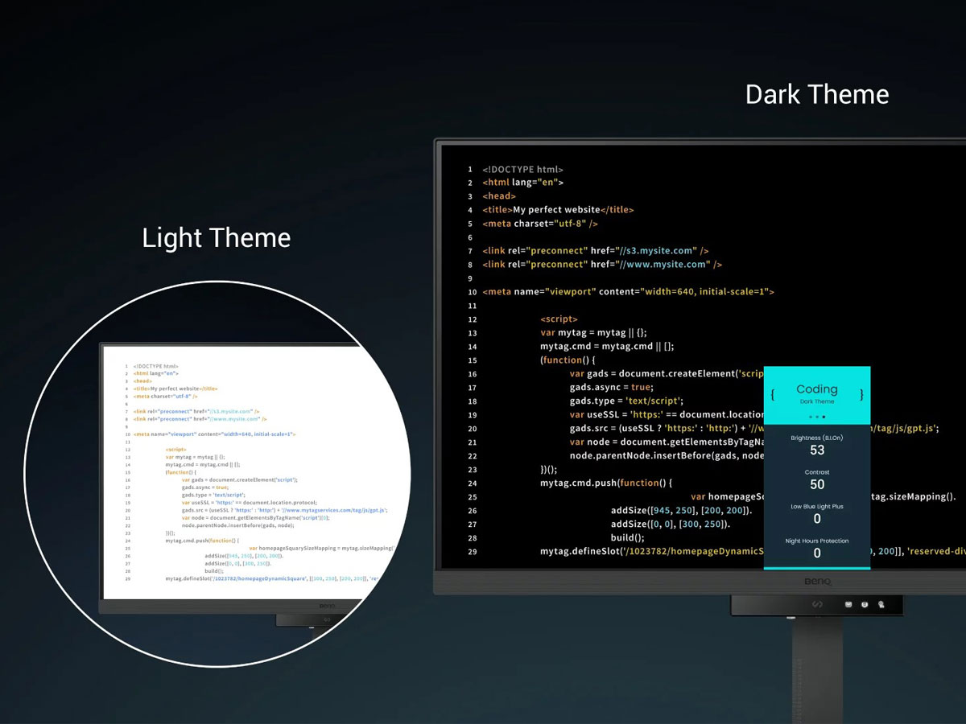Click the Light Theme heading
The image size is (966, 724).
click(216, 238)
